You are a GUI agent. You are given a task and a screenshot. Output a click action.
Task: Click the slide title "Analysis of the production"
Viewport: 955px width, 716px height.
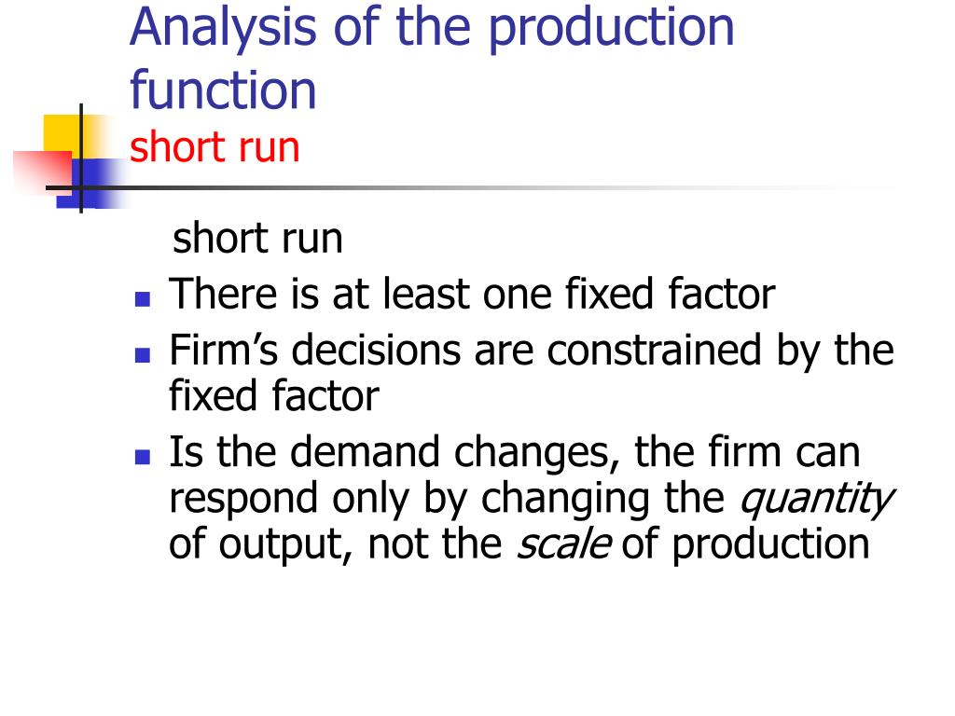432,26
